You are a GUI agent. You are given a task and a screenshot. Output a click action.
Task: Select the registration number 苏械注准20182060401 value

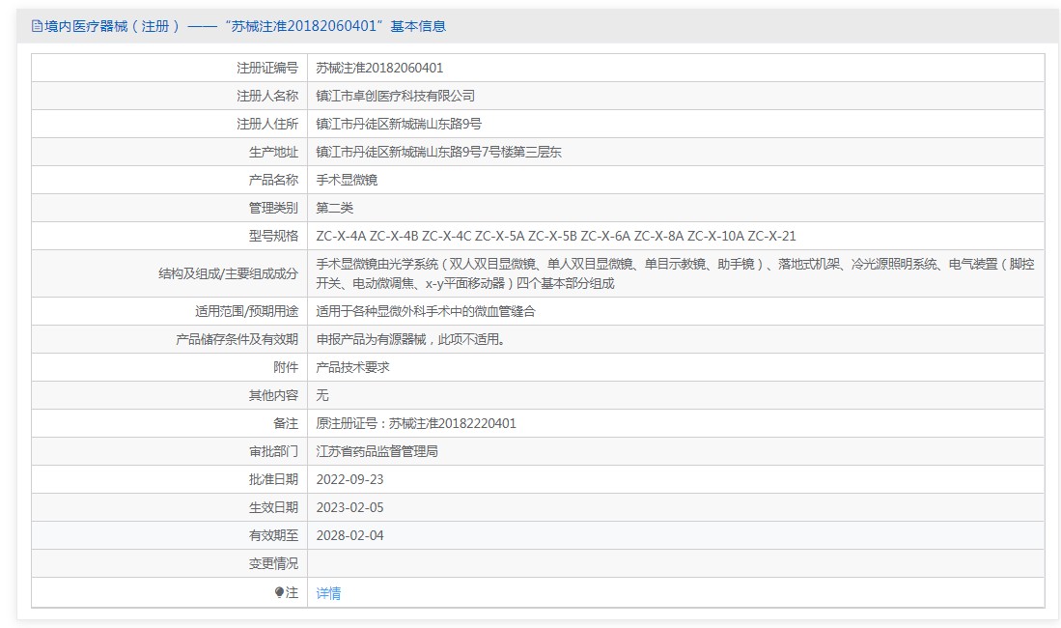coord(379,69)
